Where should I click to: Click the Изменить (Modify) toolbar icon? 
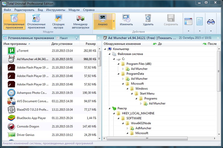coord(126,18)
